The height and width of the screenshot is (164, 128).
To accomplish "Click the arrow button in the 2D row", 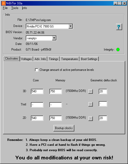I will tap(90, 119).
